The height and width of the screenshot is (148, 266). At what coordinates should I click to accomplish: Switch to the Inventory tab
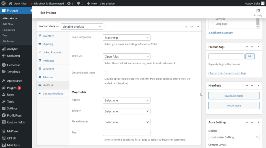[x=53, y=36]
